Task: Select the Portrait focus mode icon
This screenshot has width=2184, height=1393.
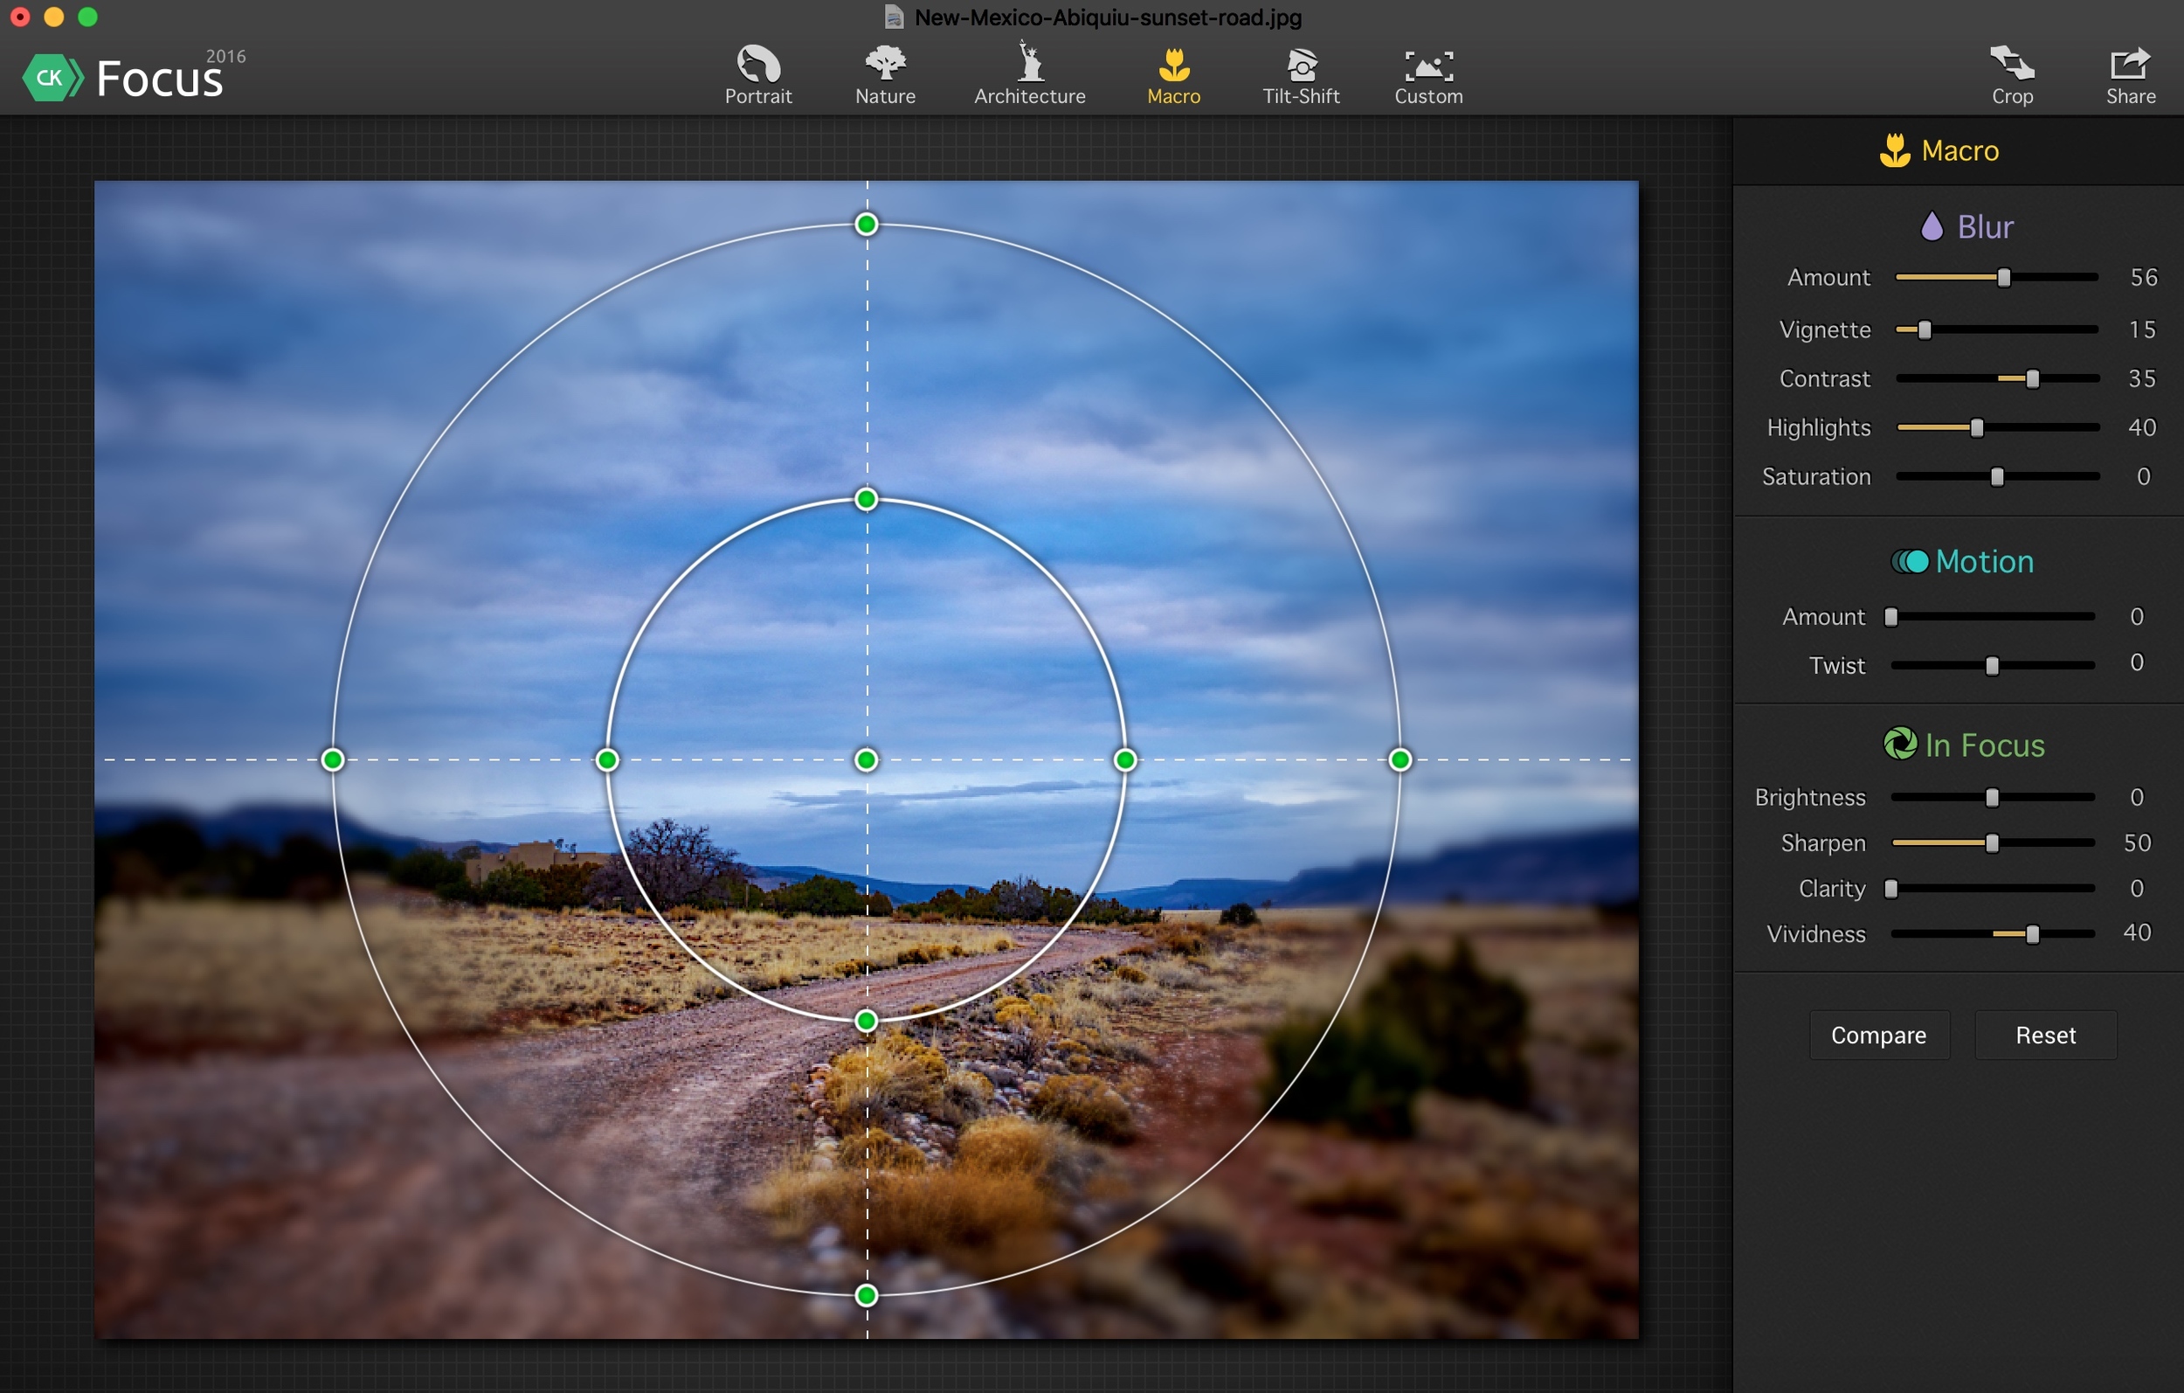Action: coord(758,65)
